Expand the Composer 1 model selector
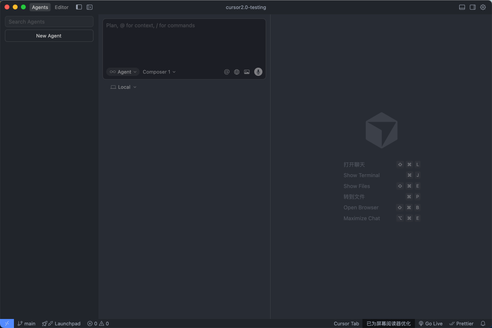The height and width of the screenshot is (328, 492). (x=159, y=72)
